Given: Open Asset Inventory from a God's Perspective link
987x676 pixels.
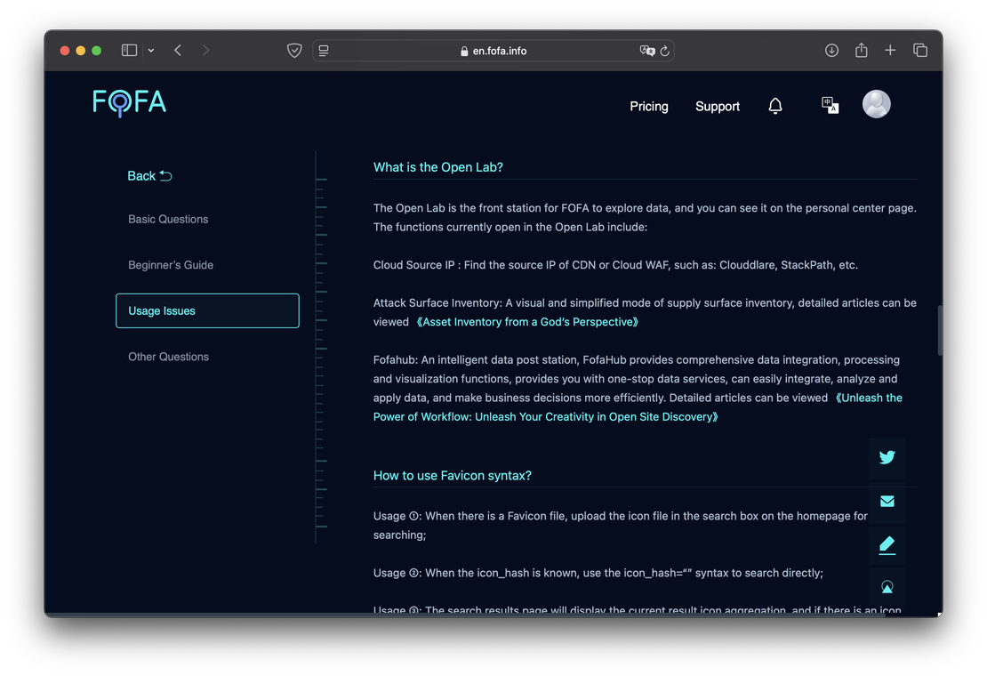Looking at the screenshot, I should [527, 322].
